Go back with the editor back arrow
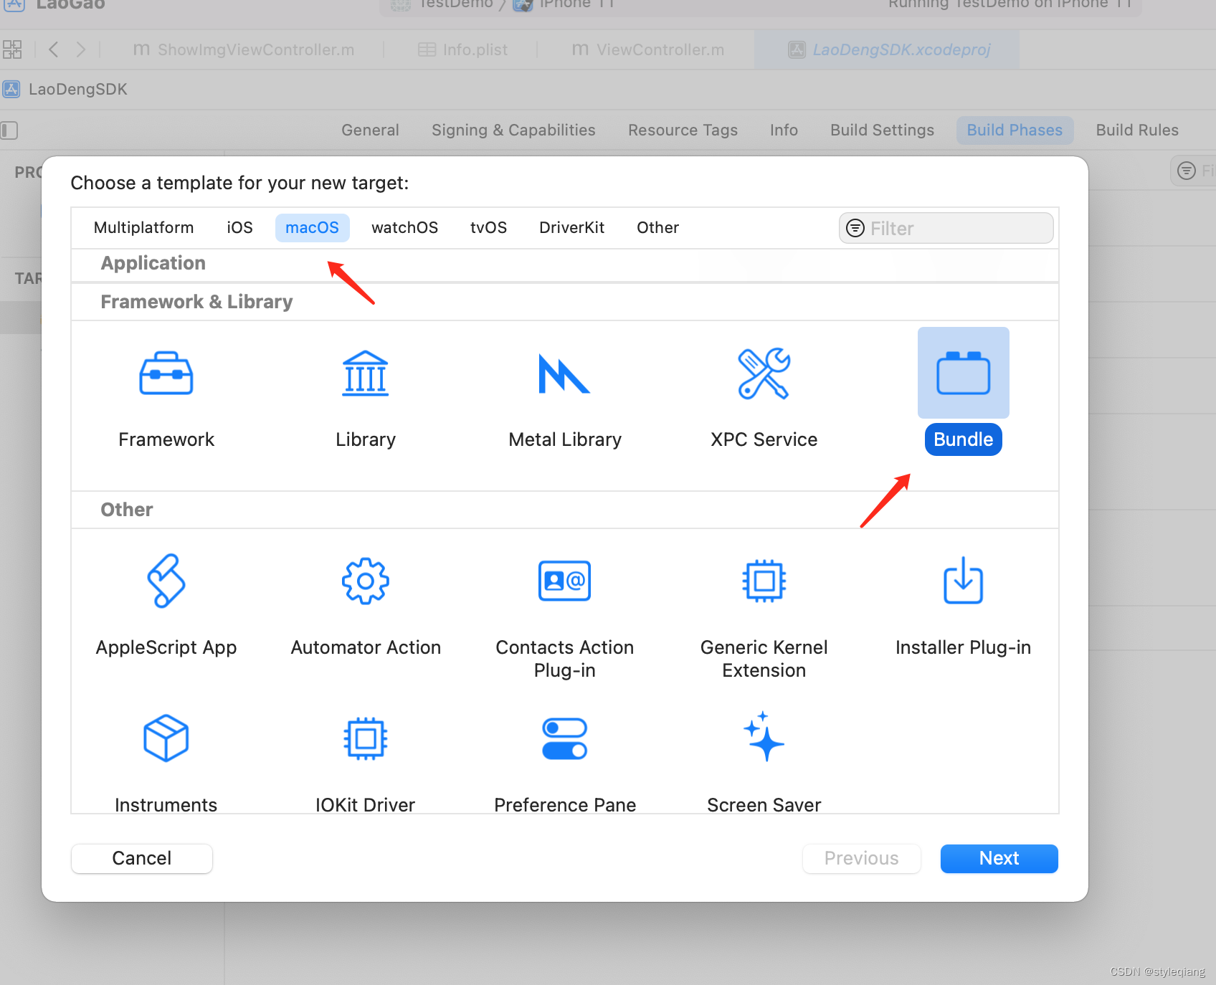This screenshot has height=985, width=1216. point(53,49)
